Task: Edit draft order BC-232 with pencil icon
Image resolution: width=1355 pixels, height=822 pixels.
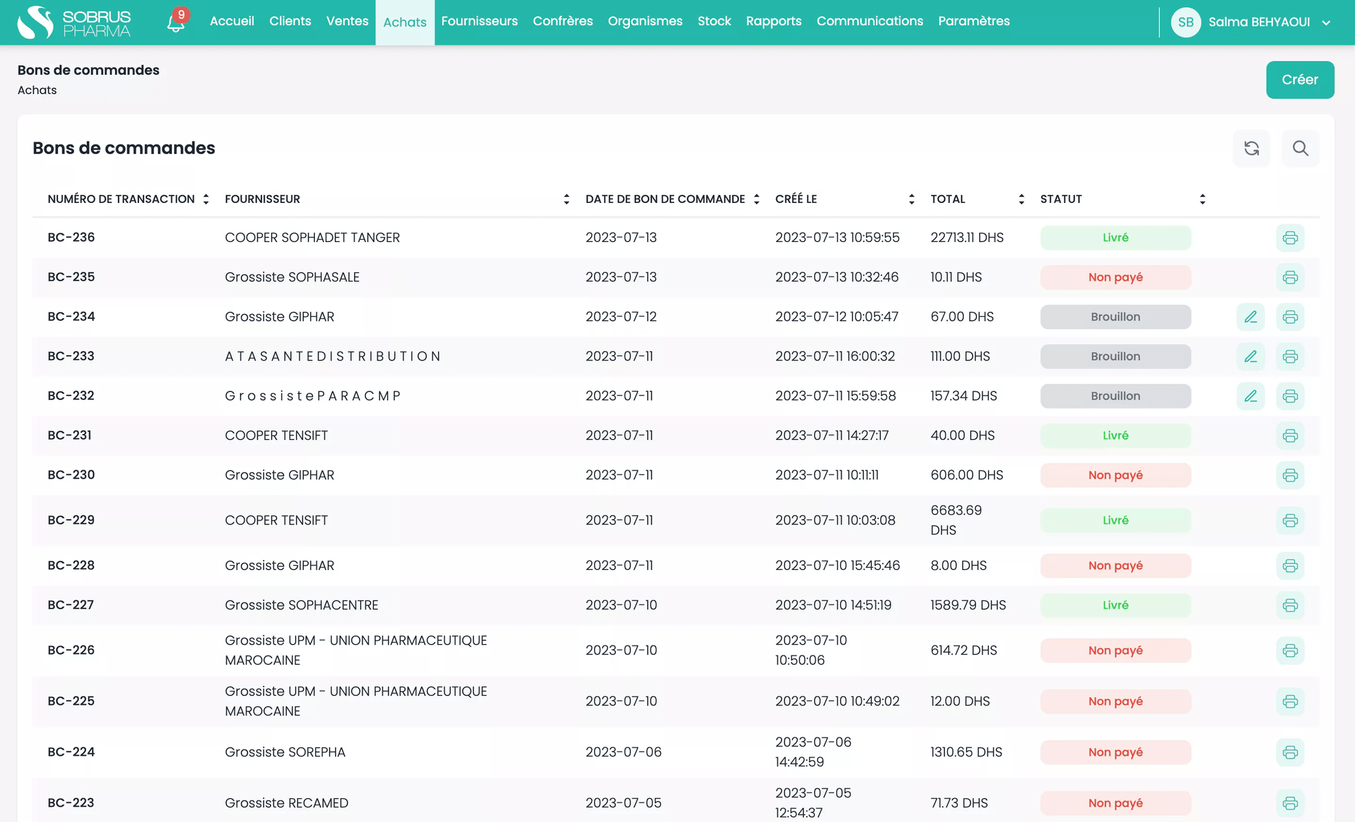Action: click(x=1250, y=396)
